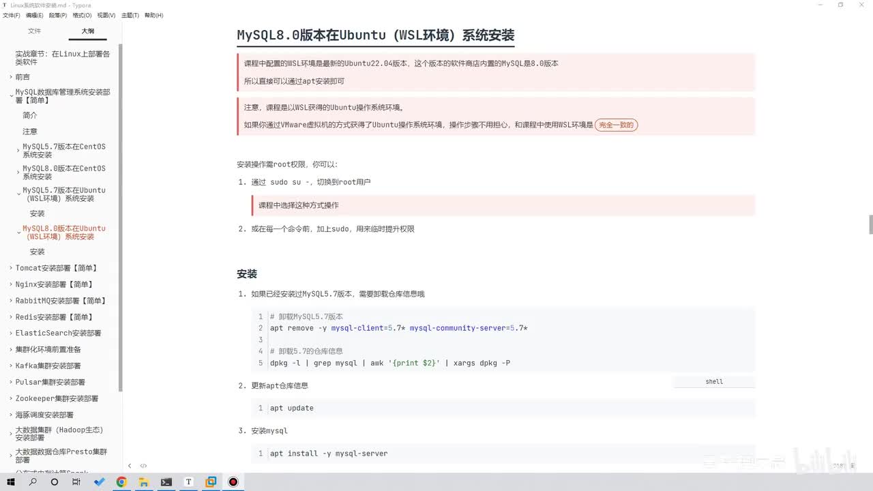Screen dimensions: 873x491
Task: Open the Windows Start menu
Action: point(11,481)
